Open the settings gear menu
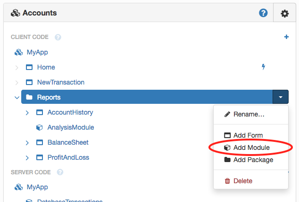 (x=284, y=14)
